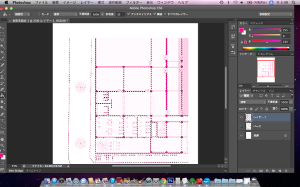Select the Brush tool
The width and height of the screenshot is (300, 187).
pyautogui.click(x=2, y=71)
